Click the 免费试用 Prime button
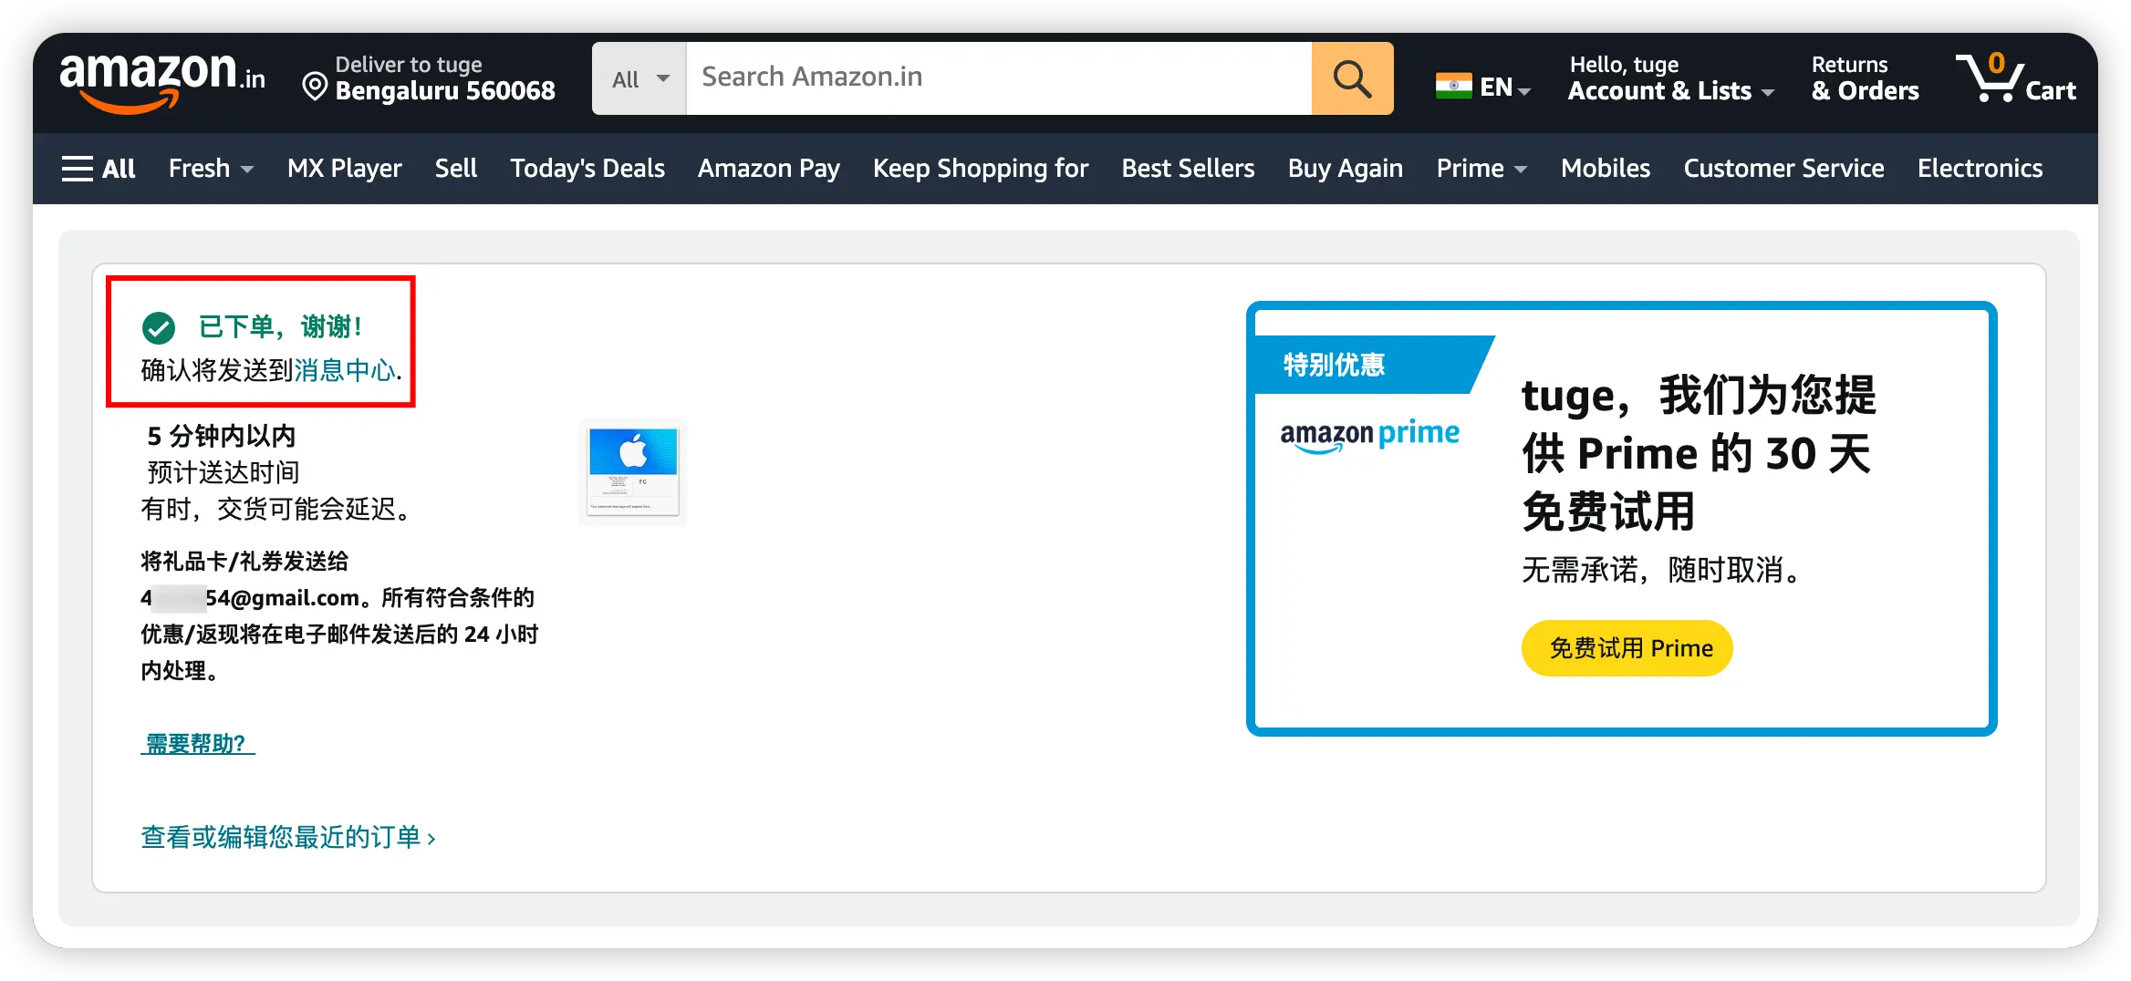Viewport: 2131px width, 981px height. point(1627,648)
